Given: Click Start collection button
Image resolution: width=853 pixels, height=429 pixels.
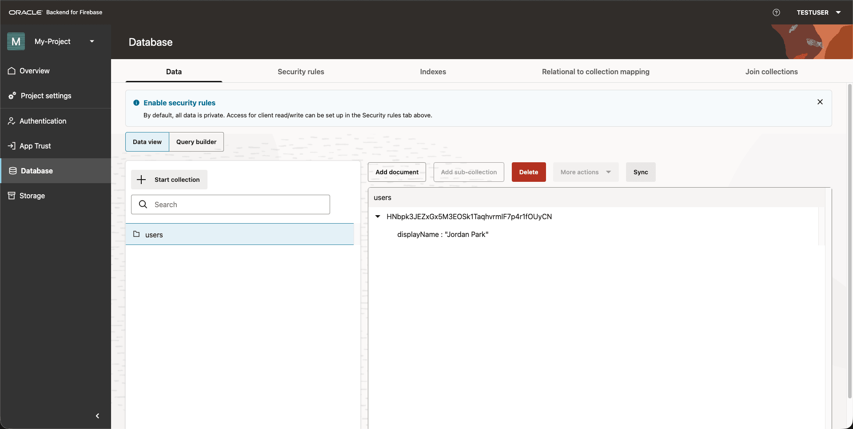Looking at the screenshot, I should point(169,180).
